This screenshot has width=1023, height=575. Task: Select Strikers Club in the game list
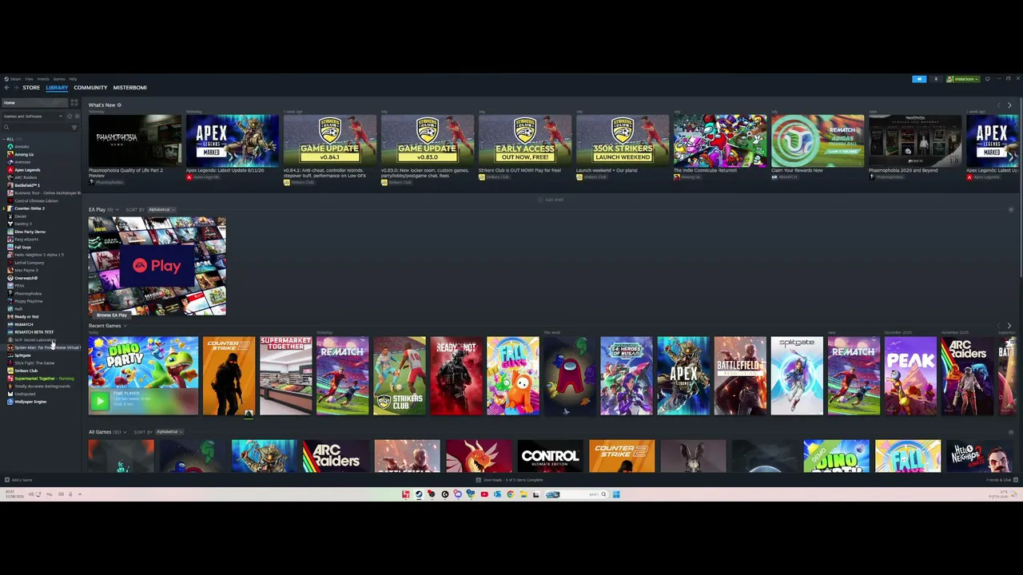25,371
